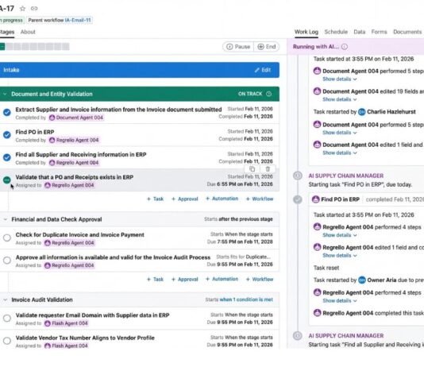End the workflow
The width and height of the screenshot is (424, 367).
tap(266, 47)
